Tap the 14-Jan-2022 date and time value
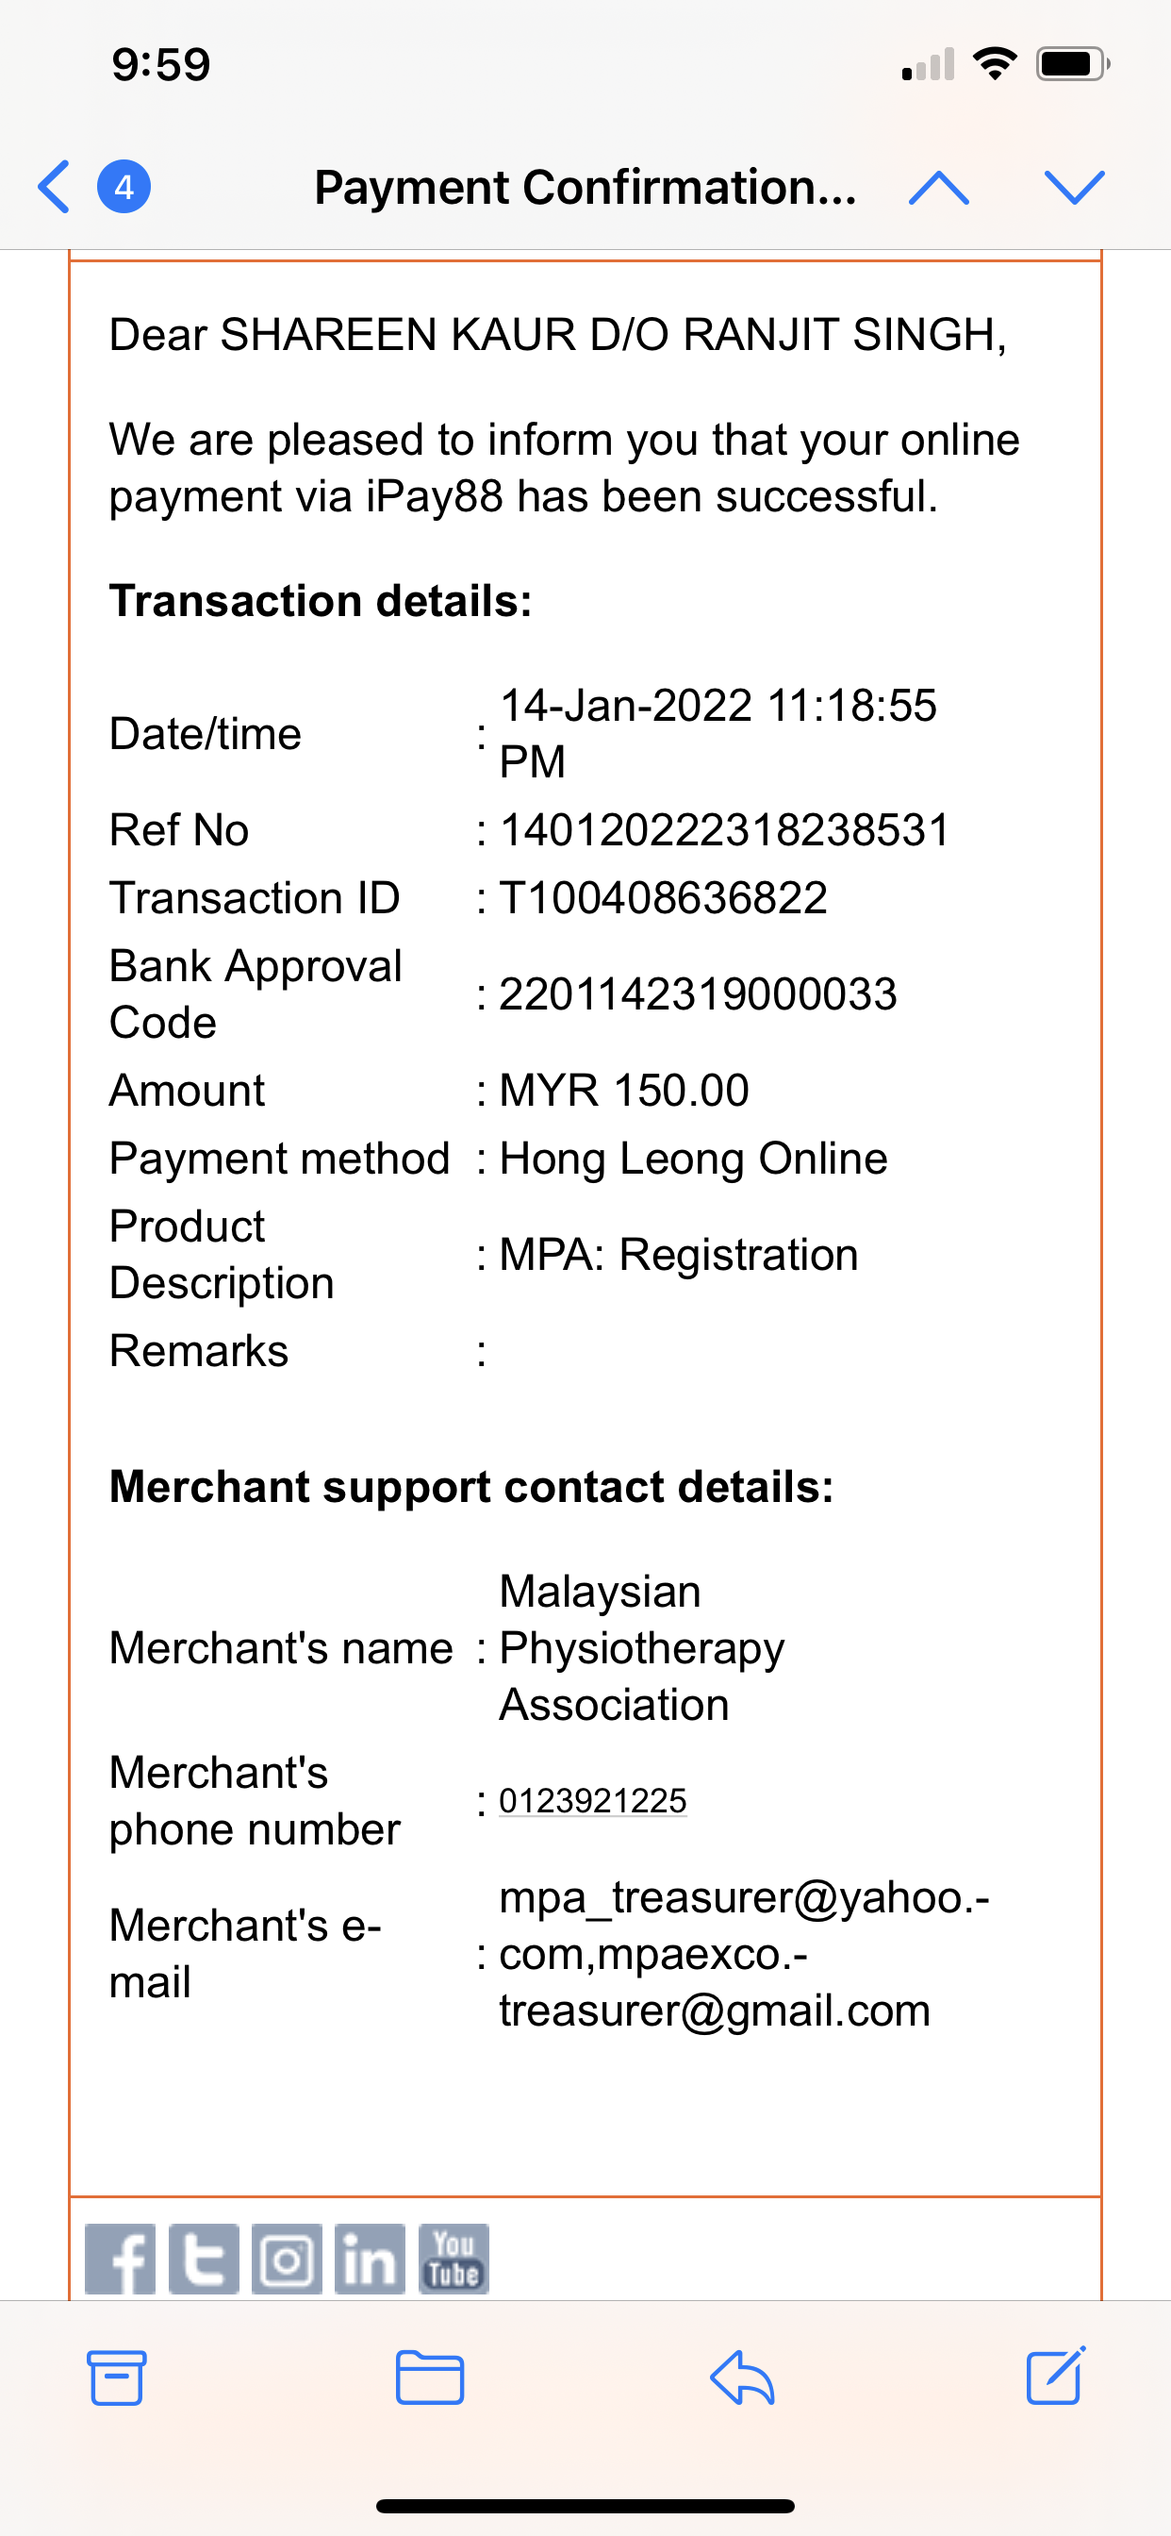 (x=717, y=732)
